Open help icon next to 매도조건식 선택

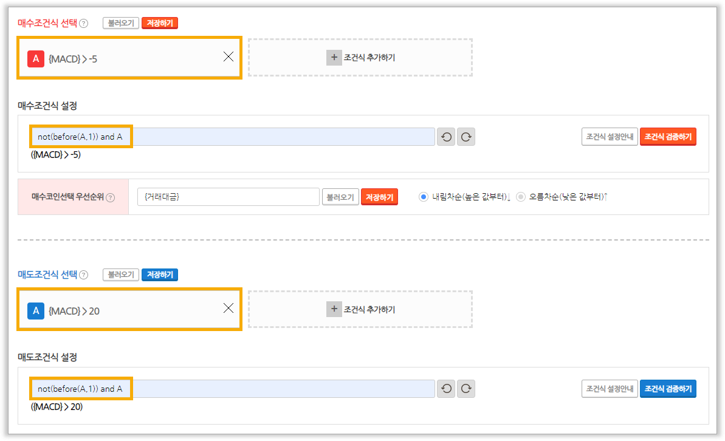(x=84, y=275)
